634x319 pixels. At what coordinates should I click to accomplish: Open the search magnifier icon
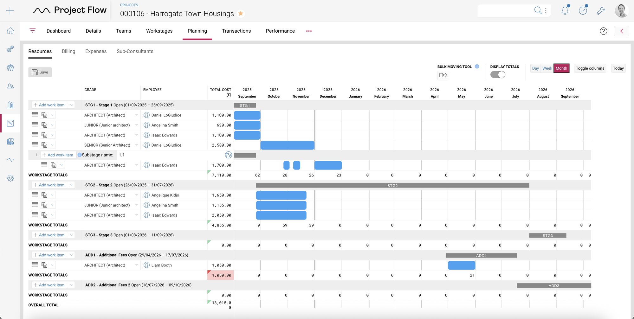click(x=538, y=10)
